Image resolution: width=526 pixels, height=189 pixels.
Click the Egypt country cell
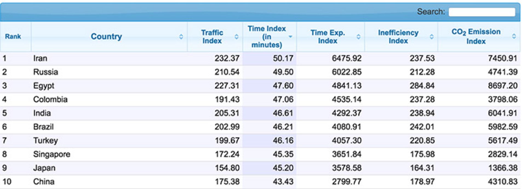pyautogui.click(x=44, y=86)
